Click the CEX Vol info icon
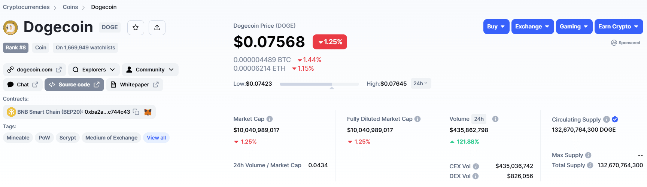This screenshot has width=647, height=187. pos(476,166)
